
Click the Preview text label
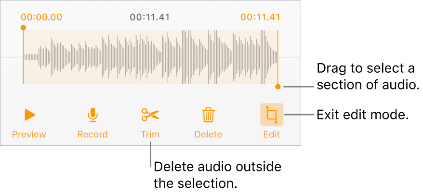29,134
